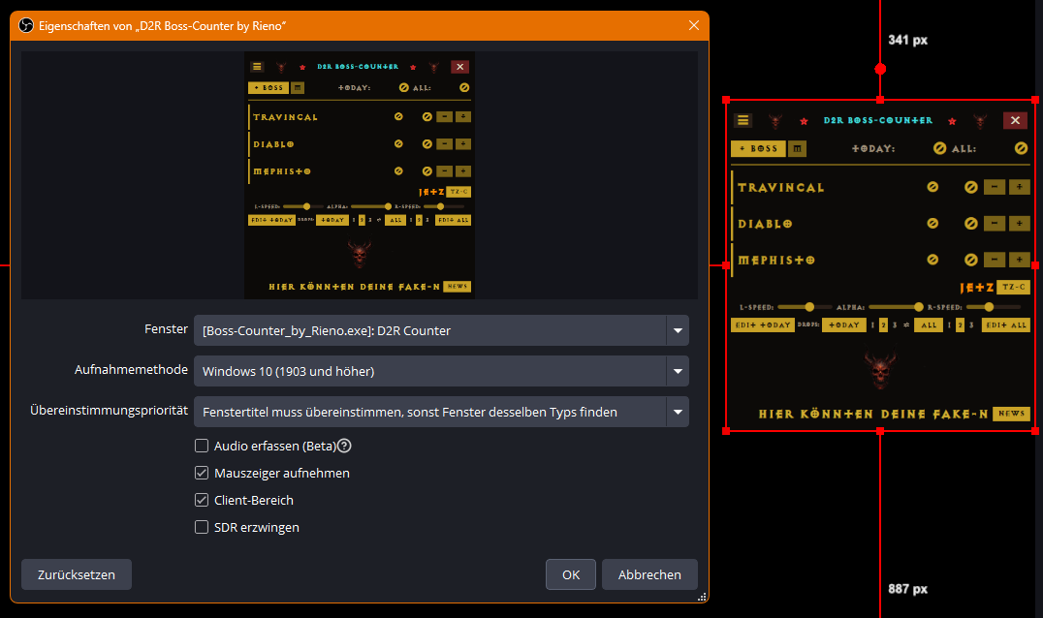Click Alpha slider in canvas source

click(896, 307)
